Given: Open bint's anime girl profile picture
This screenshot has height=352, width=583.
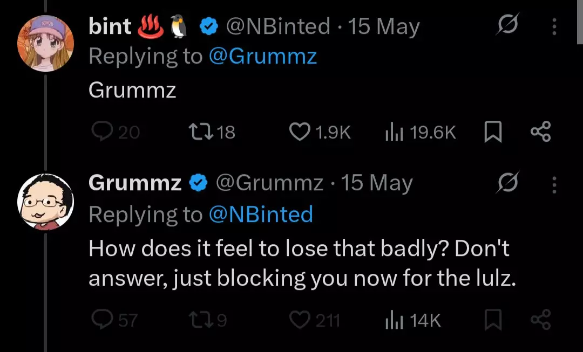Looking at the screenshot, I should [x=45, y=43].
